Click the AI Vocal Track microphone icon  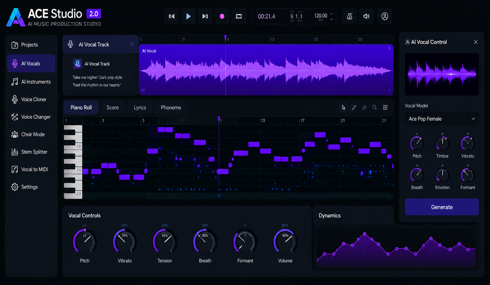tap(71, 44)
